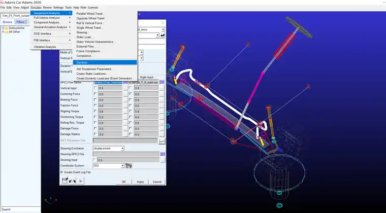
Task: Enable right Rolling Res. Torque checkbox
Action: tap(131, 122)
